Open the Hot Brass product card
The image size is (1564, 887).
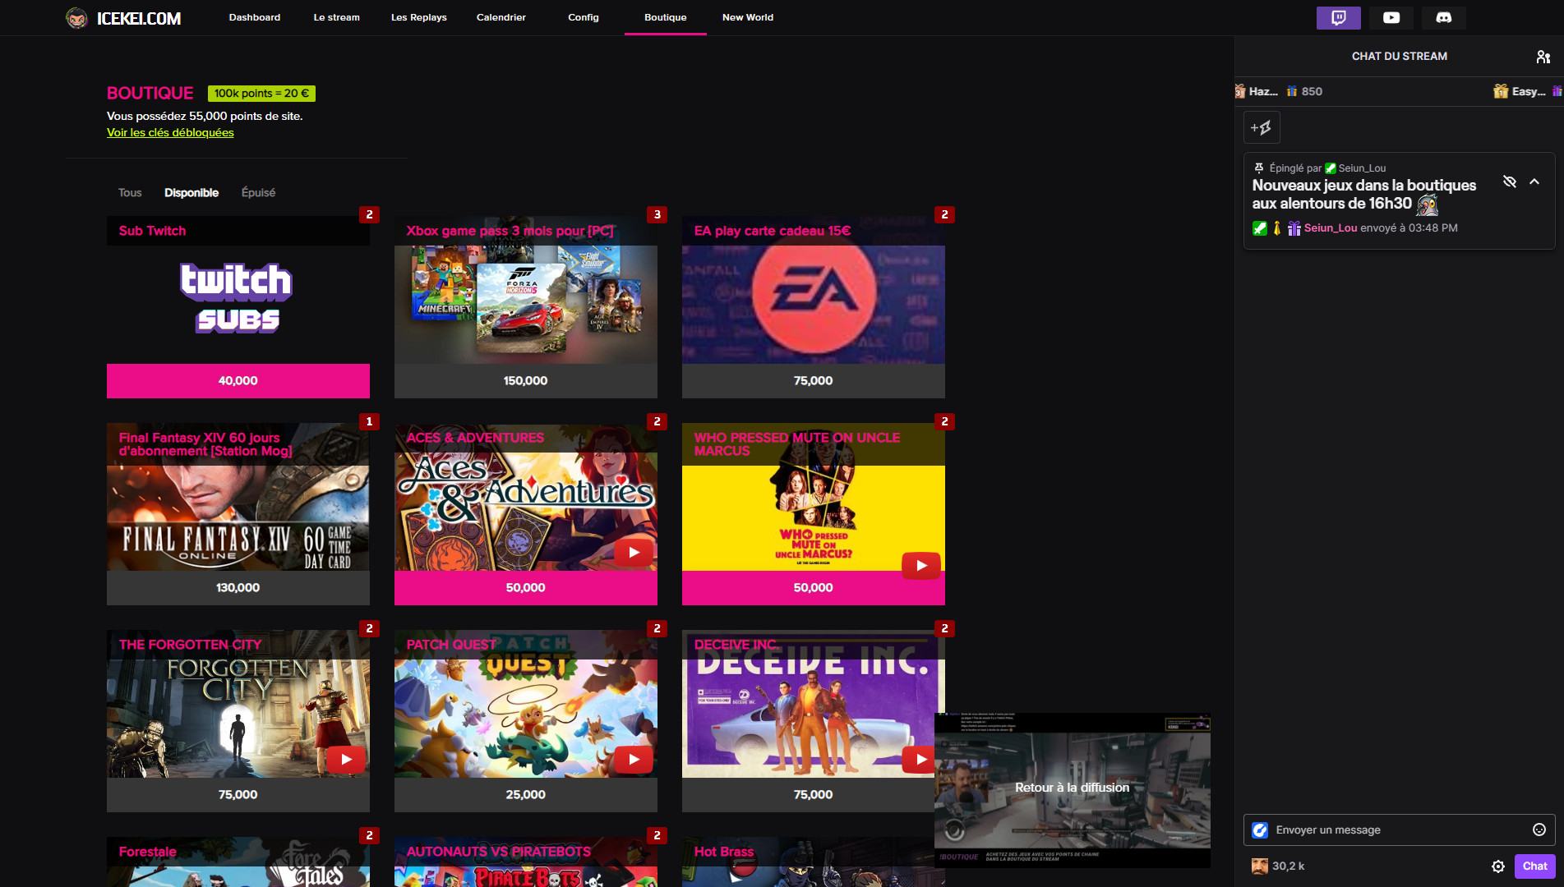[x=808, y=862]
